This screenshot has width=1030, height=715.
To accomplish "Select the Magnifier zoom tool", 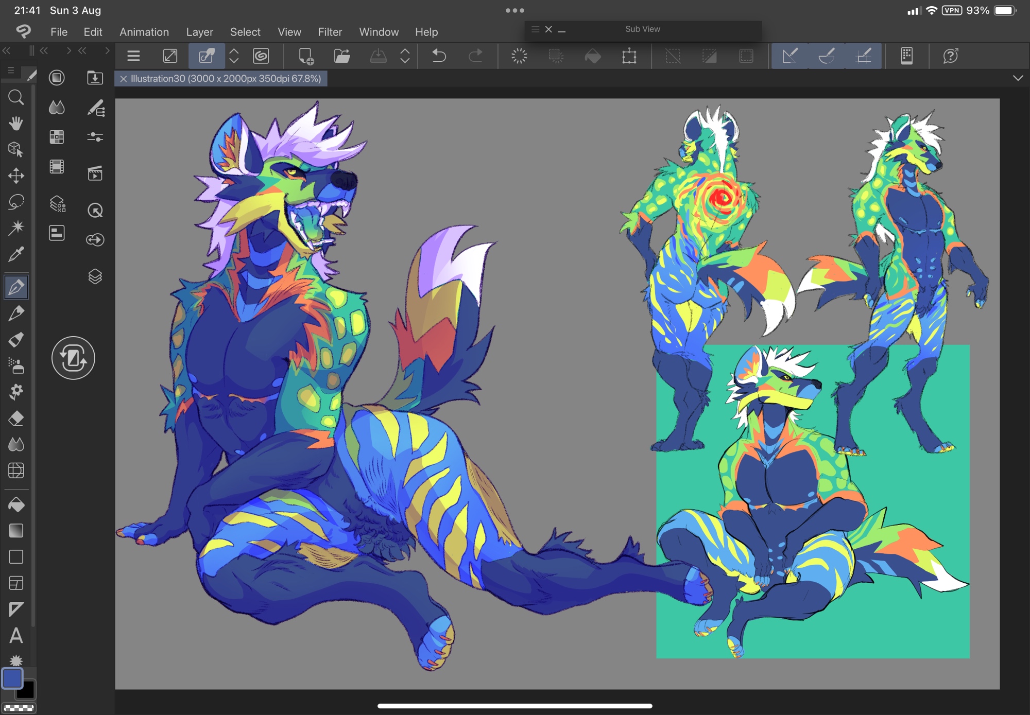I will coord(16,97).
